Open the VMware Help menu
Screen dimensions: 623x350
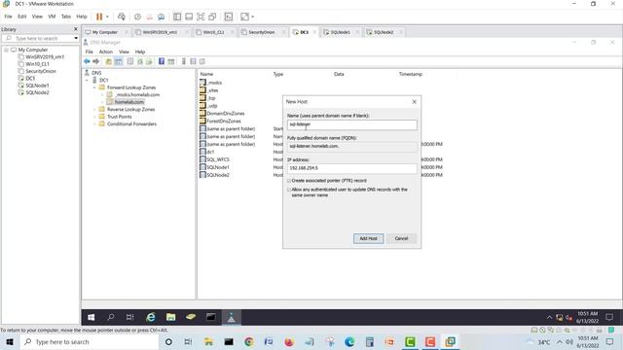(82, 17)
